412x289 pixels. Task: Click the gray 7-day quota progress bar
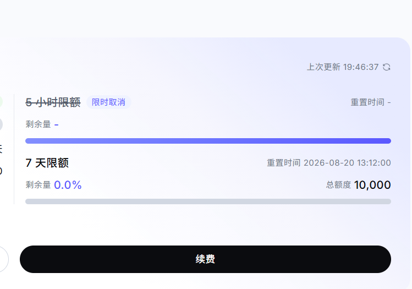point(208,201)
